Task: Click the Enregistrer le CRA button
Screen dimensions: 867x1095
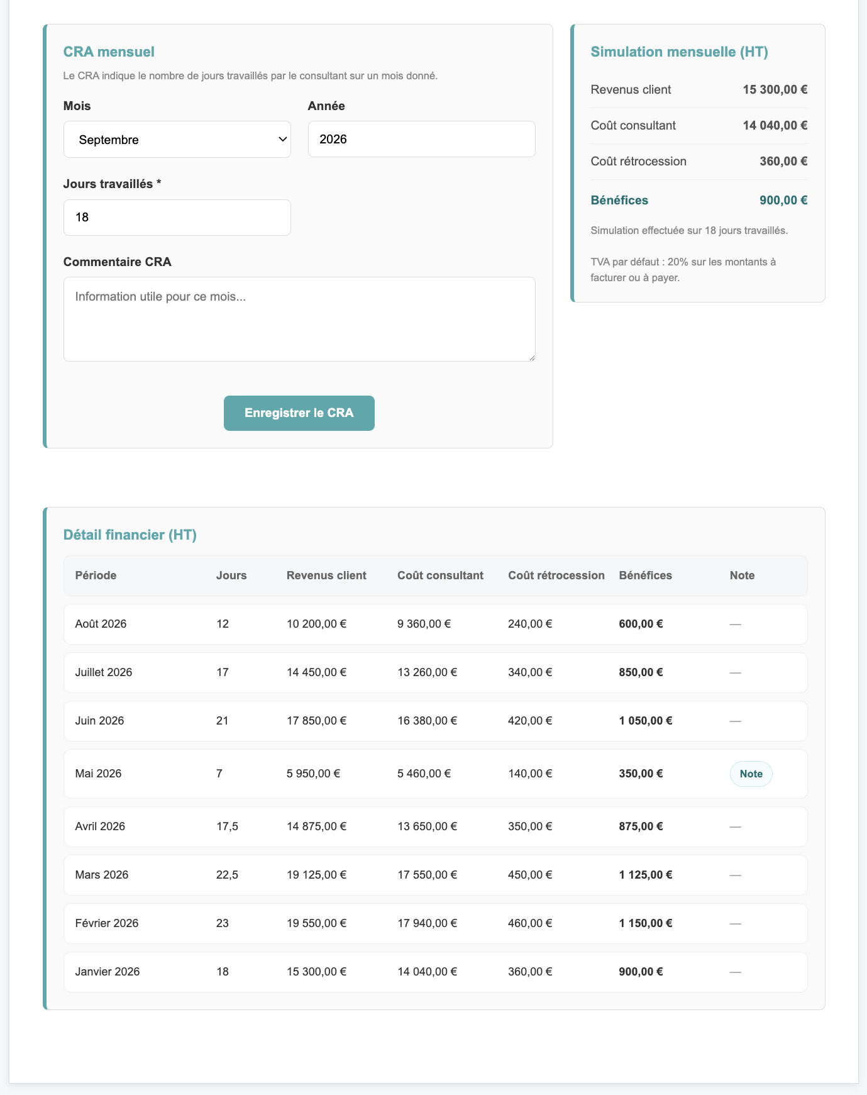Action: [x=299, y=413]
